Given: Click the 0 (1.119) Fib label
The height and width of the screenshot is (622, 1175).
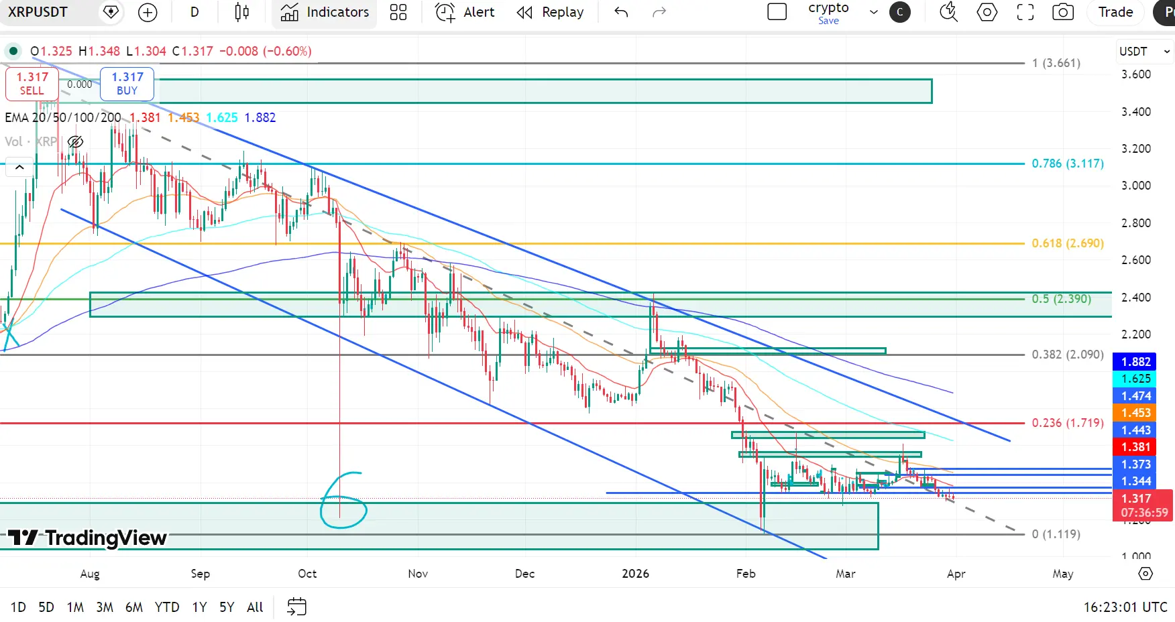Looking at the screenshot, I should [x=1056, y=534].
